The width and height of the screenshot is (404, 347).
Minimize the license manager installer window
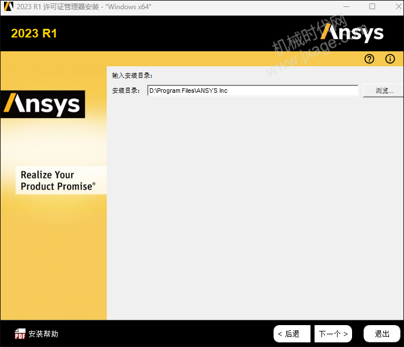[x=346, y=6]
